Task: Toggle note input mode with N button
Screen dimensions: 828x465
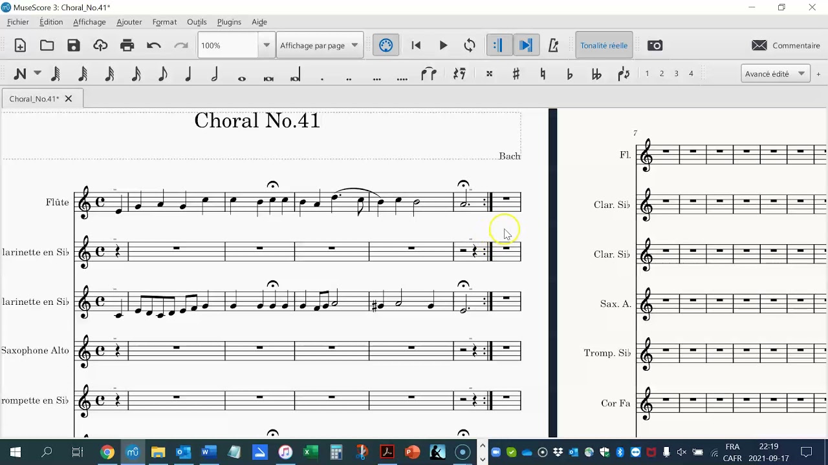Action: pyautogui.click(x=20, y=74)
